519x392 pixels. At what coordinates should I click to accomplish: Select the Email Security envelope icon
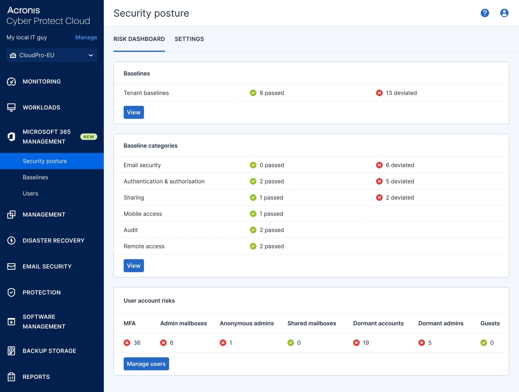point(11,266)
